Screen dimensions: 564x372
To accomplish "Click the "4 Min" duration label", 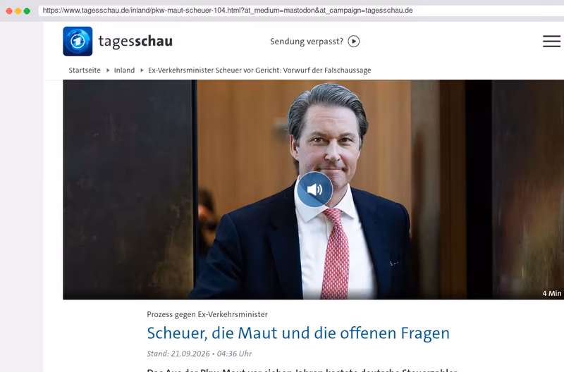I will click(x=552, y=293).
